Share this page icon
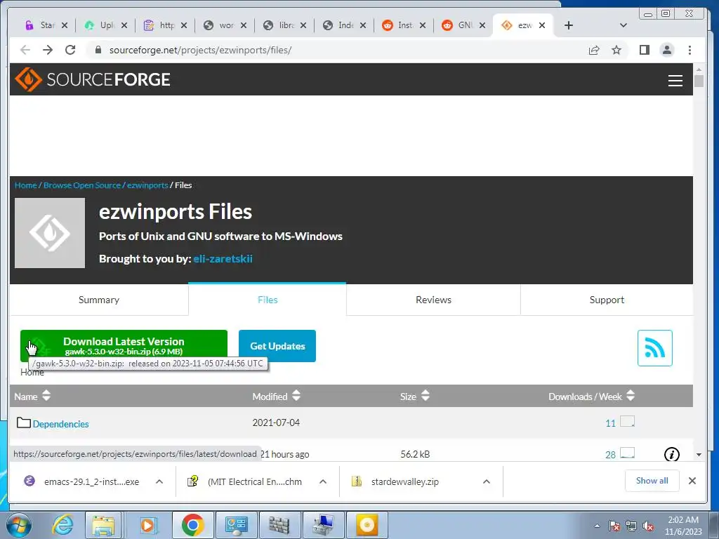Image resolution: width=719 pixels, height=539 pixels. click(x=594, y=50)
